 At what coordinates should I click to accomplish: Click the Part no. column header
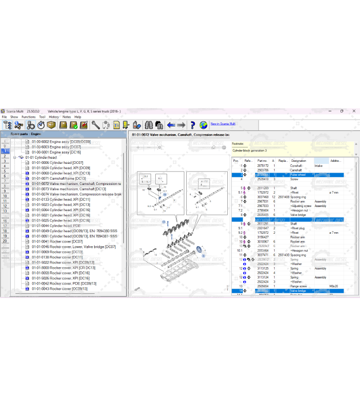click(x=262, y=161)
